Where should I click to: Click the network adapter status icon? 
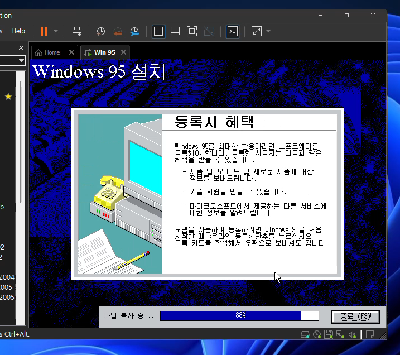(340, 334)
